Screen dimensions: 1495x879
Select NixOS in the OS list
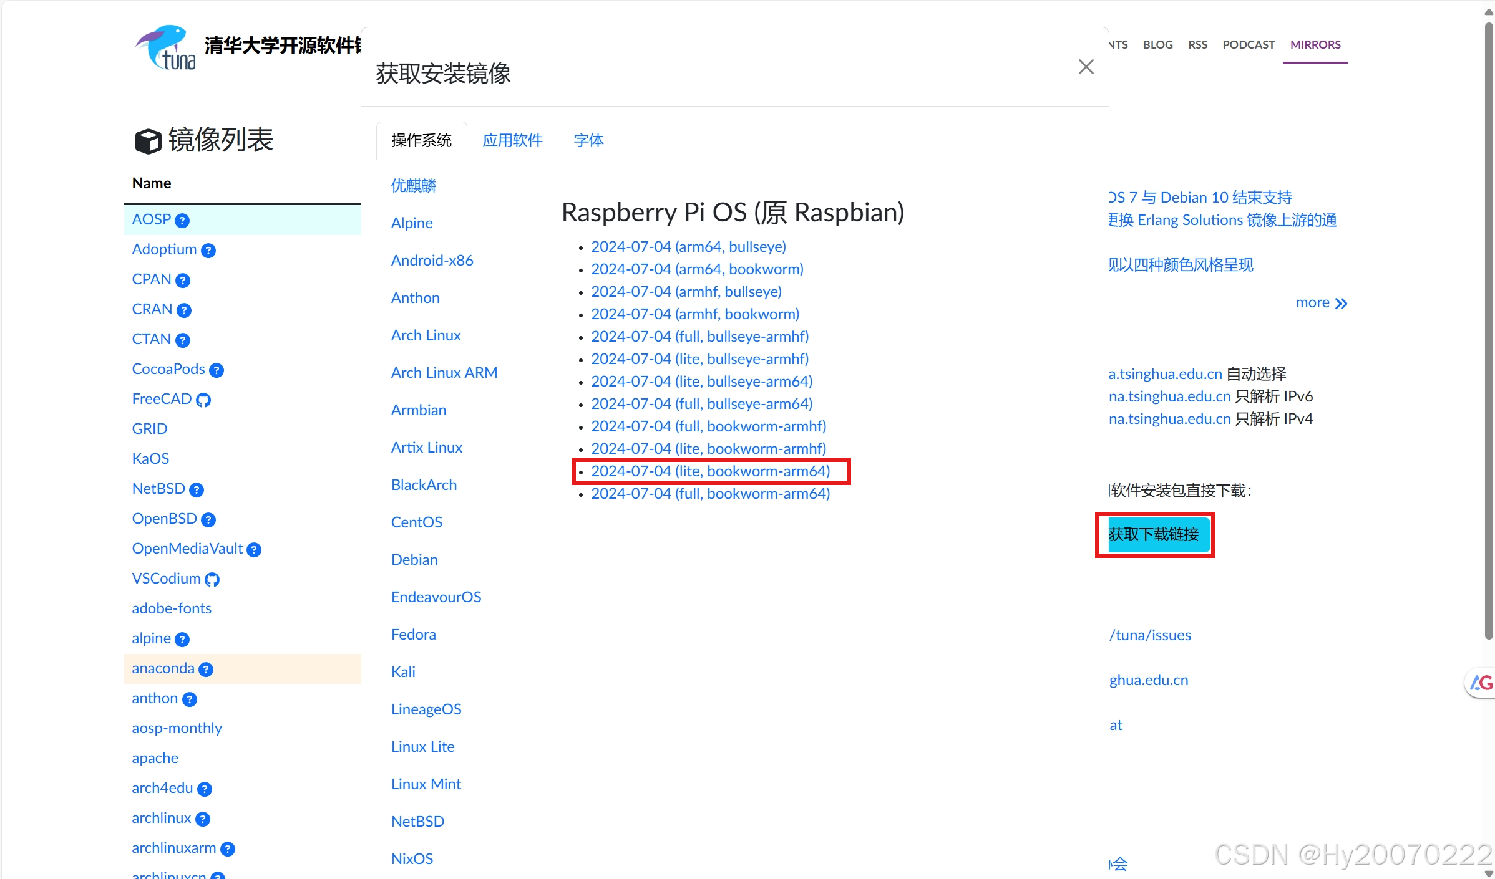[412, 859]
